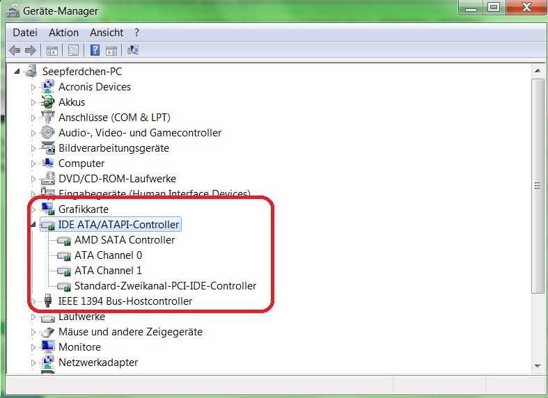Select ATA Channel 0 entry

(108, 255)
